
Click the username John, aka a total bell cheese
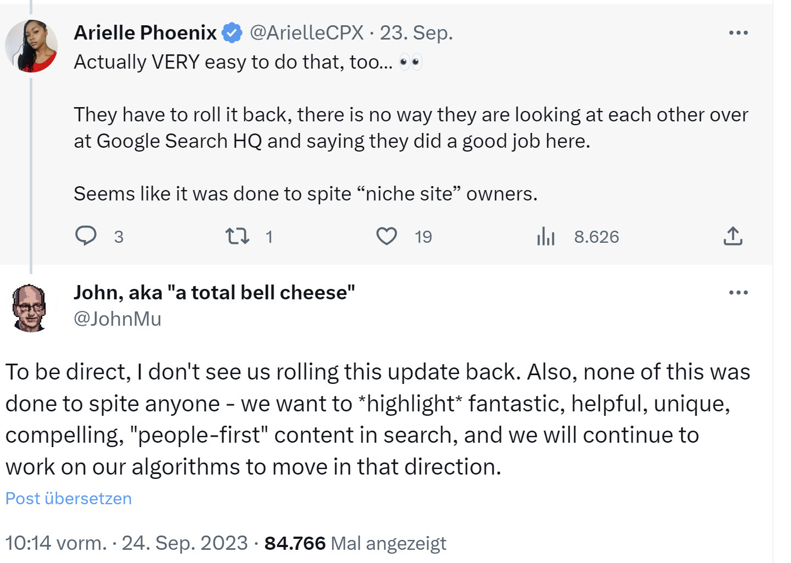[214, 292]
